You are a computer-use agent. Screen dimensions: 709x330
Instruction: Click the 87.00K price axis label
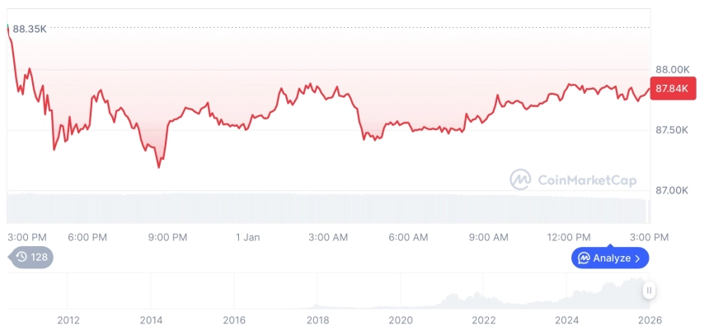tap(671, 190)
